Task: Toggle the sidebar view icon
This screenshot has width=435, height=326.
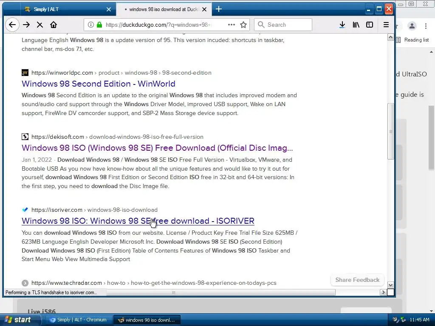Action: point(370,25)
